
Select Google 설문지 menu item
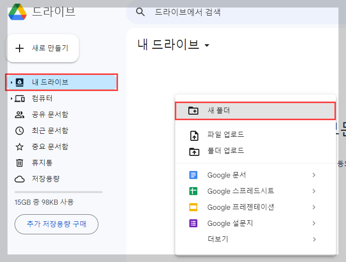(x=256, y=223)
